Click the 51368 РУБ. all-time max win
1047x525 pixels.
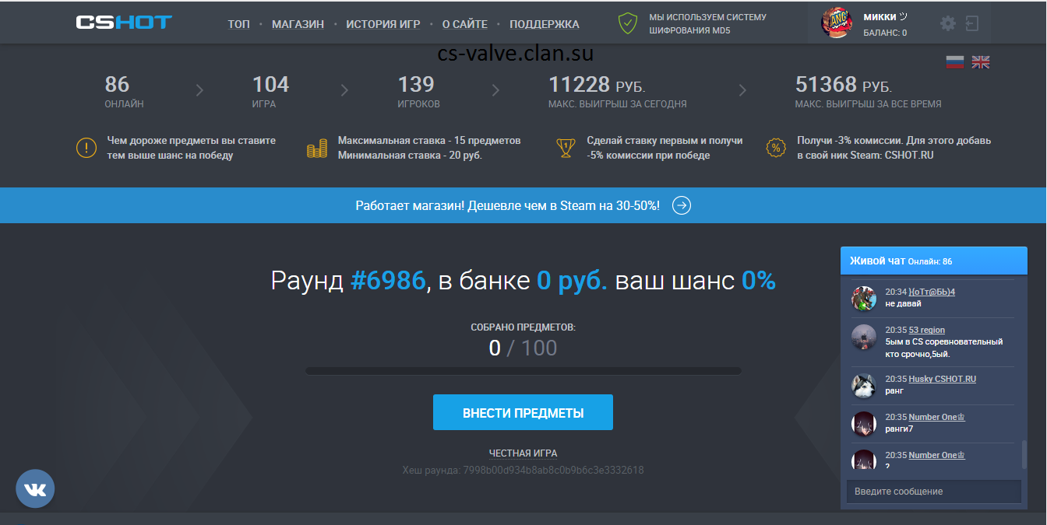pyautogui.click(x=868, y=91)
